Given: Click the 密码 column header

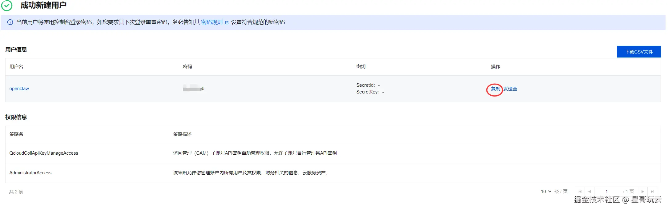Looking at the screenshot, I should coord(187,66).
